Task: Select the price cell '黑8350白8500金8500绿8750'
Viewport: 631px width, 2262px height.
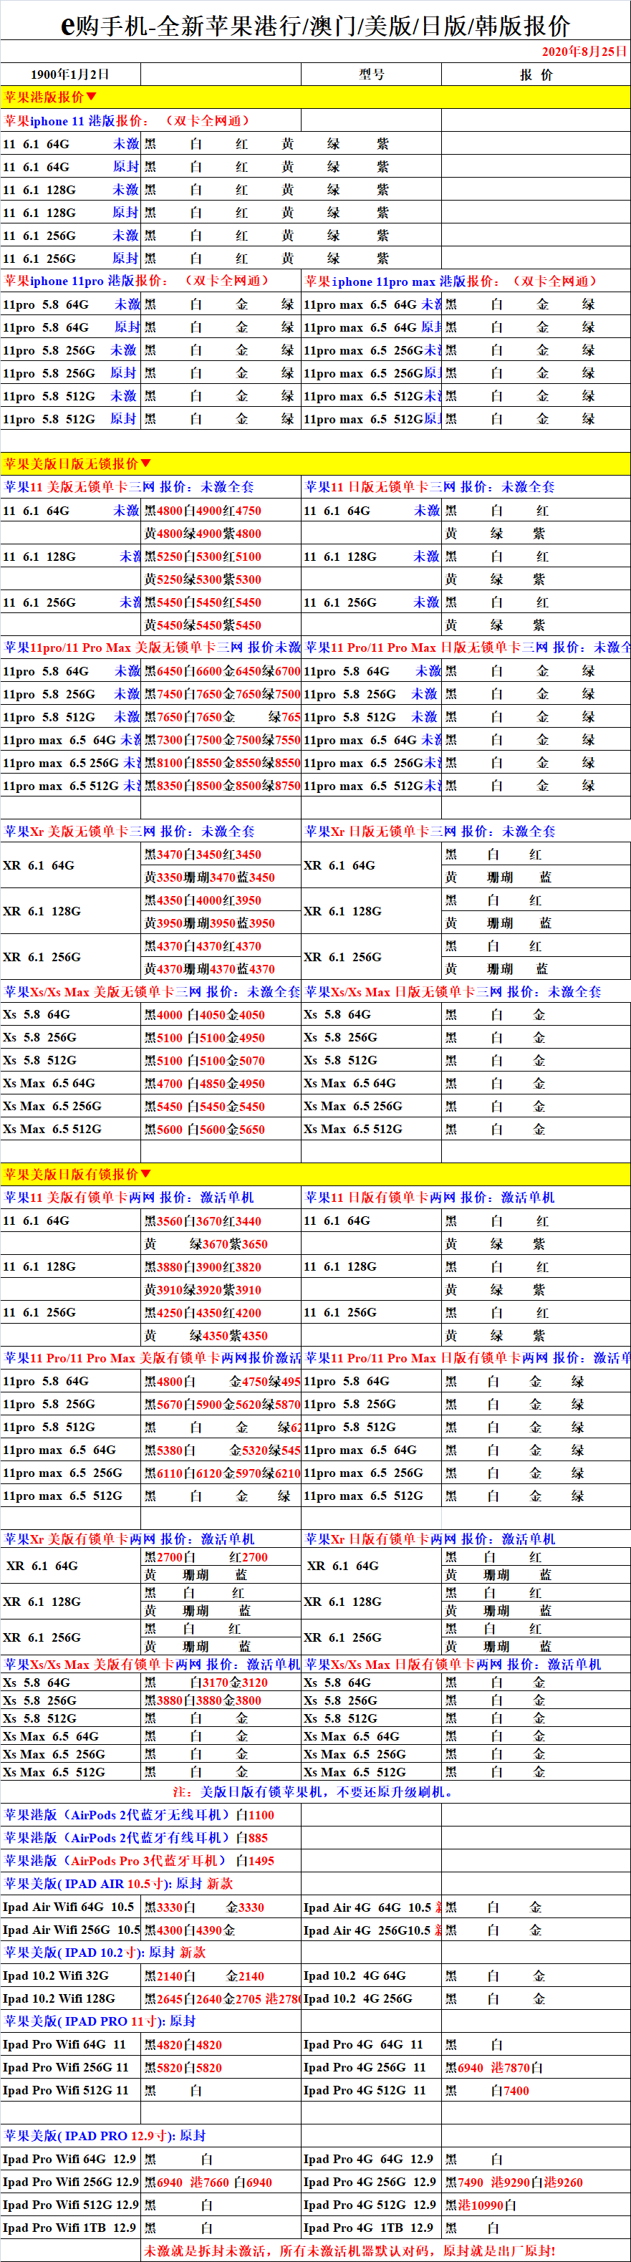Action: pos(221,785)
